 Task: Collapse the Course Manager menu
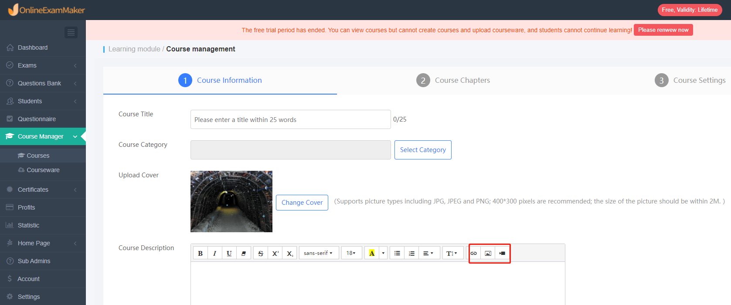(x=43, y=136)
